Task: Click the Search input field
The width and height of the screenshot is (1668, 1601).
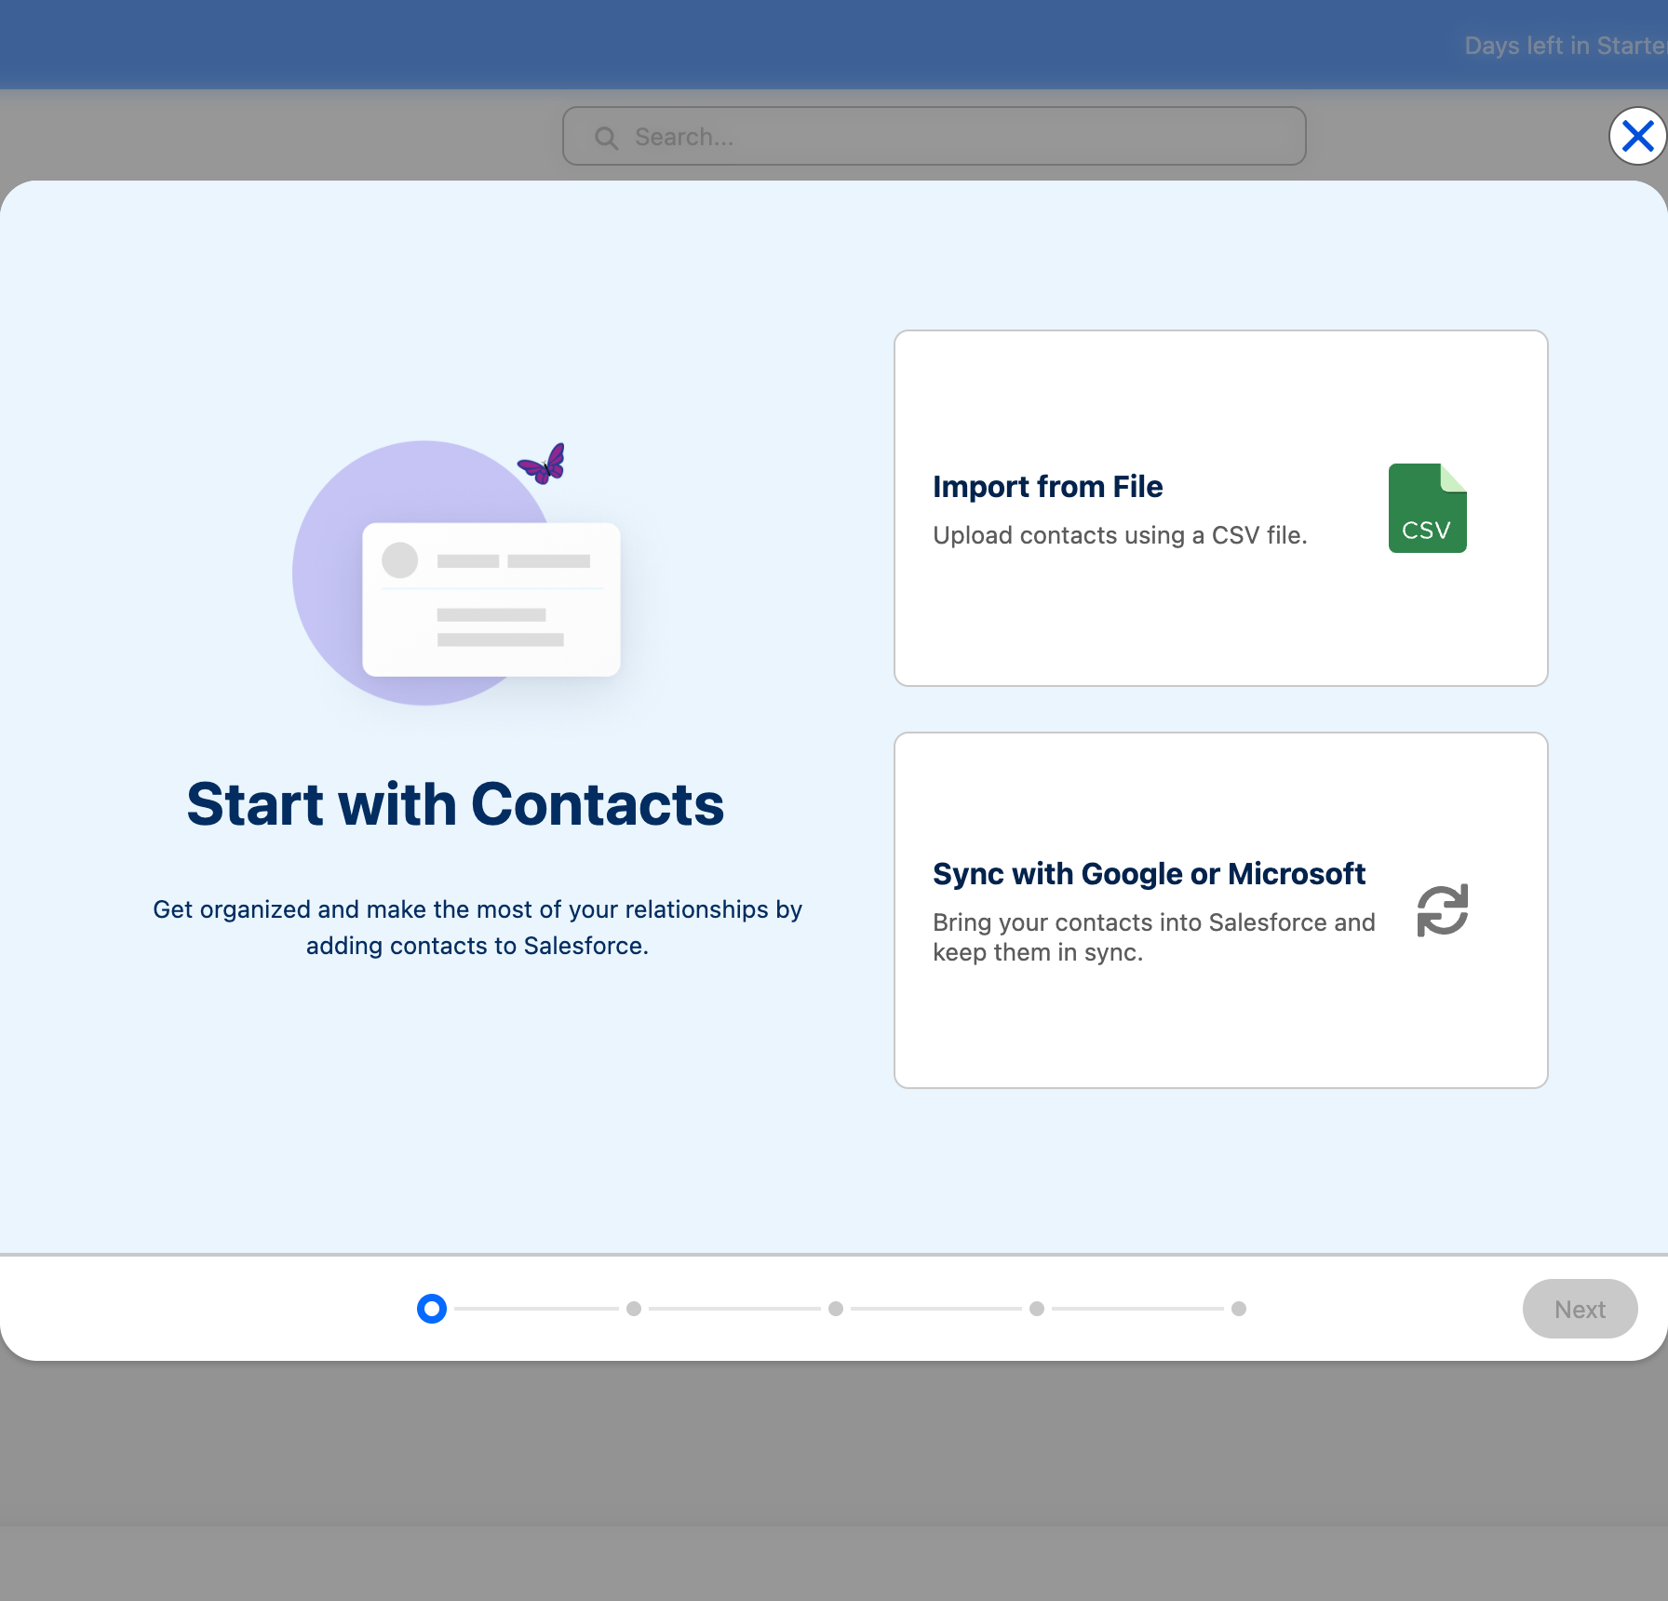Action: click(934, 137)
